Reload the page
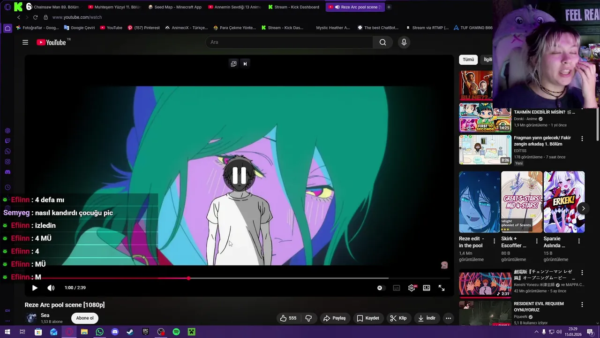The height and width of the screenshot is (338, 600). click(35, 17)
